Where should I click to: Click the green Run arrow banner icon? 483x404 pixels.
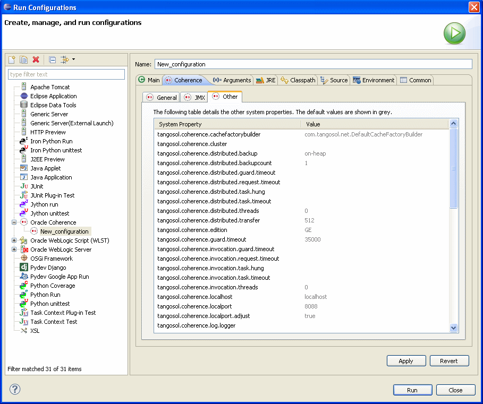pyautogui.click(x=454, y=33)
